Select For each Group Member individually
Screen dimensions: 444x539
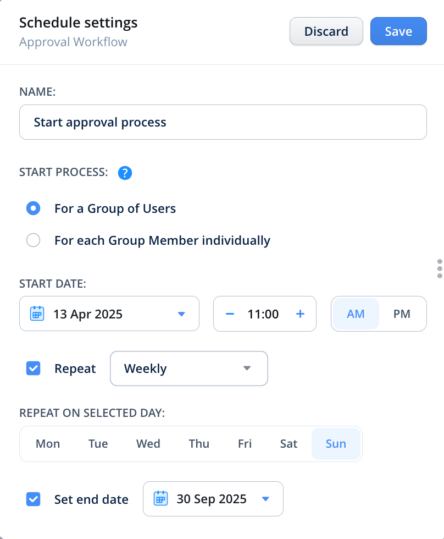[x=34, y=240]
